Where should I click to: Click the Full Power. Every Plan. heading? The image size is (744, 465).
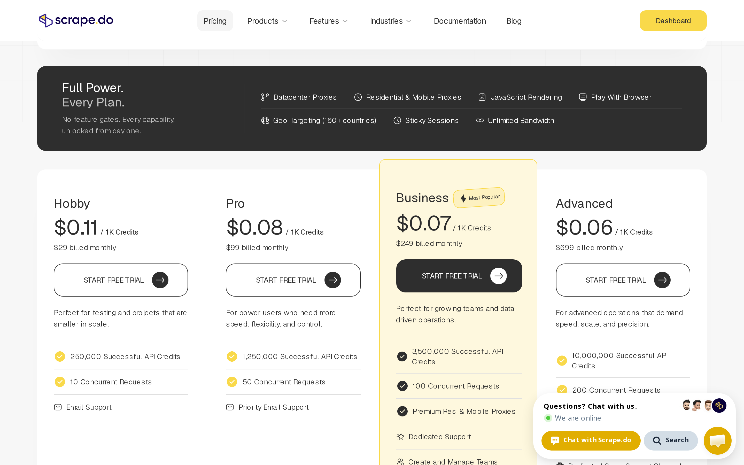93,95
